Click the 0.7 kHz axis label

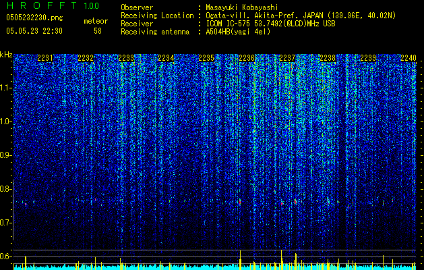click(6, 223)
